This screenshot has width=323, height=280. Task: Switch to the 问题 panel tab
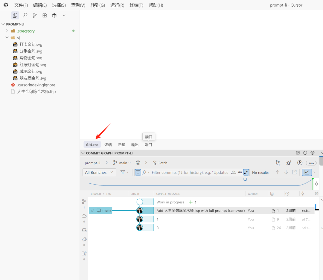(x=121, y=144)
